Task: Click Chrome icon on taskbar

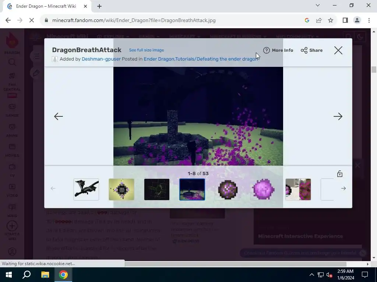Action: tap(63, 275)
